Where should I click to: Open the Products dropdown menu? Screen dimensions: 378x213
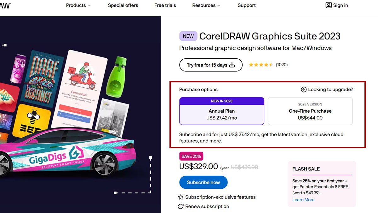[x=76, y=5]
